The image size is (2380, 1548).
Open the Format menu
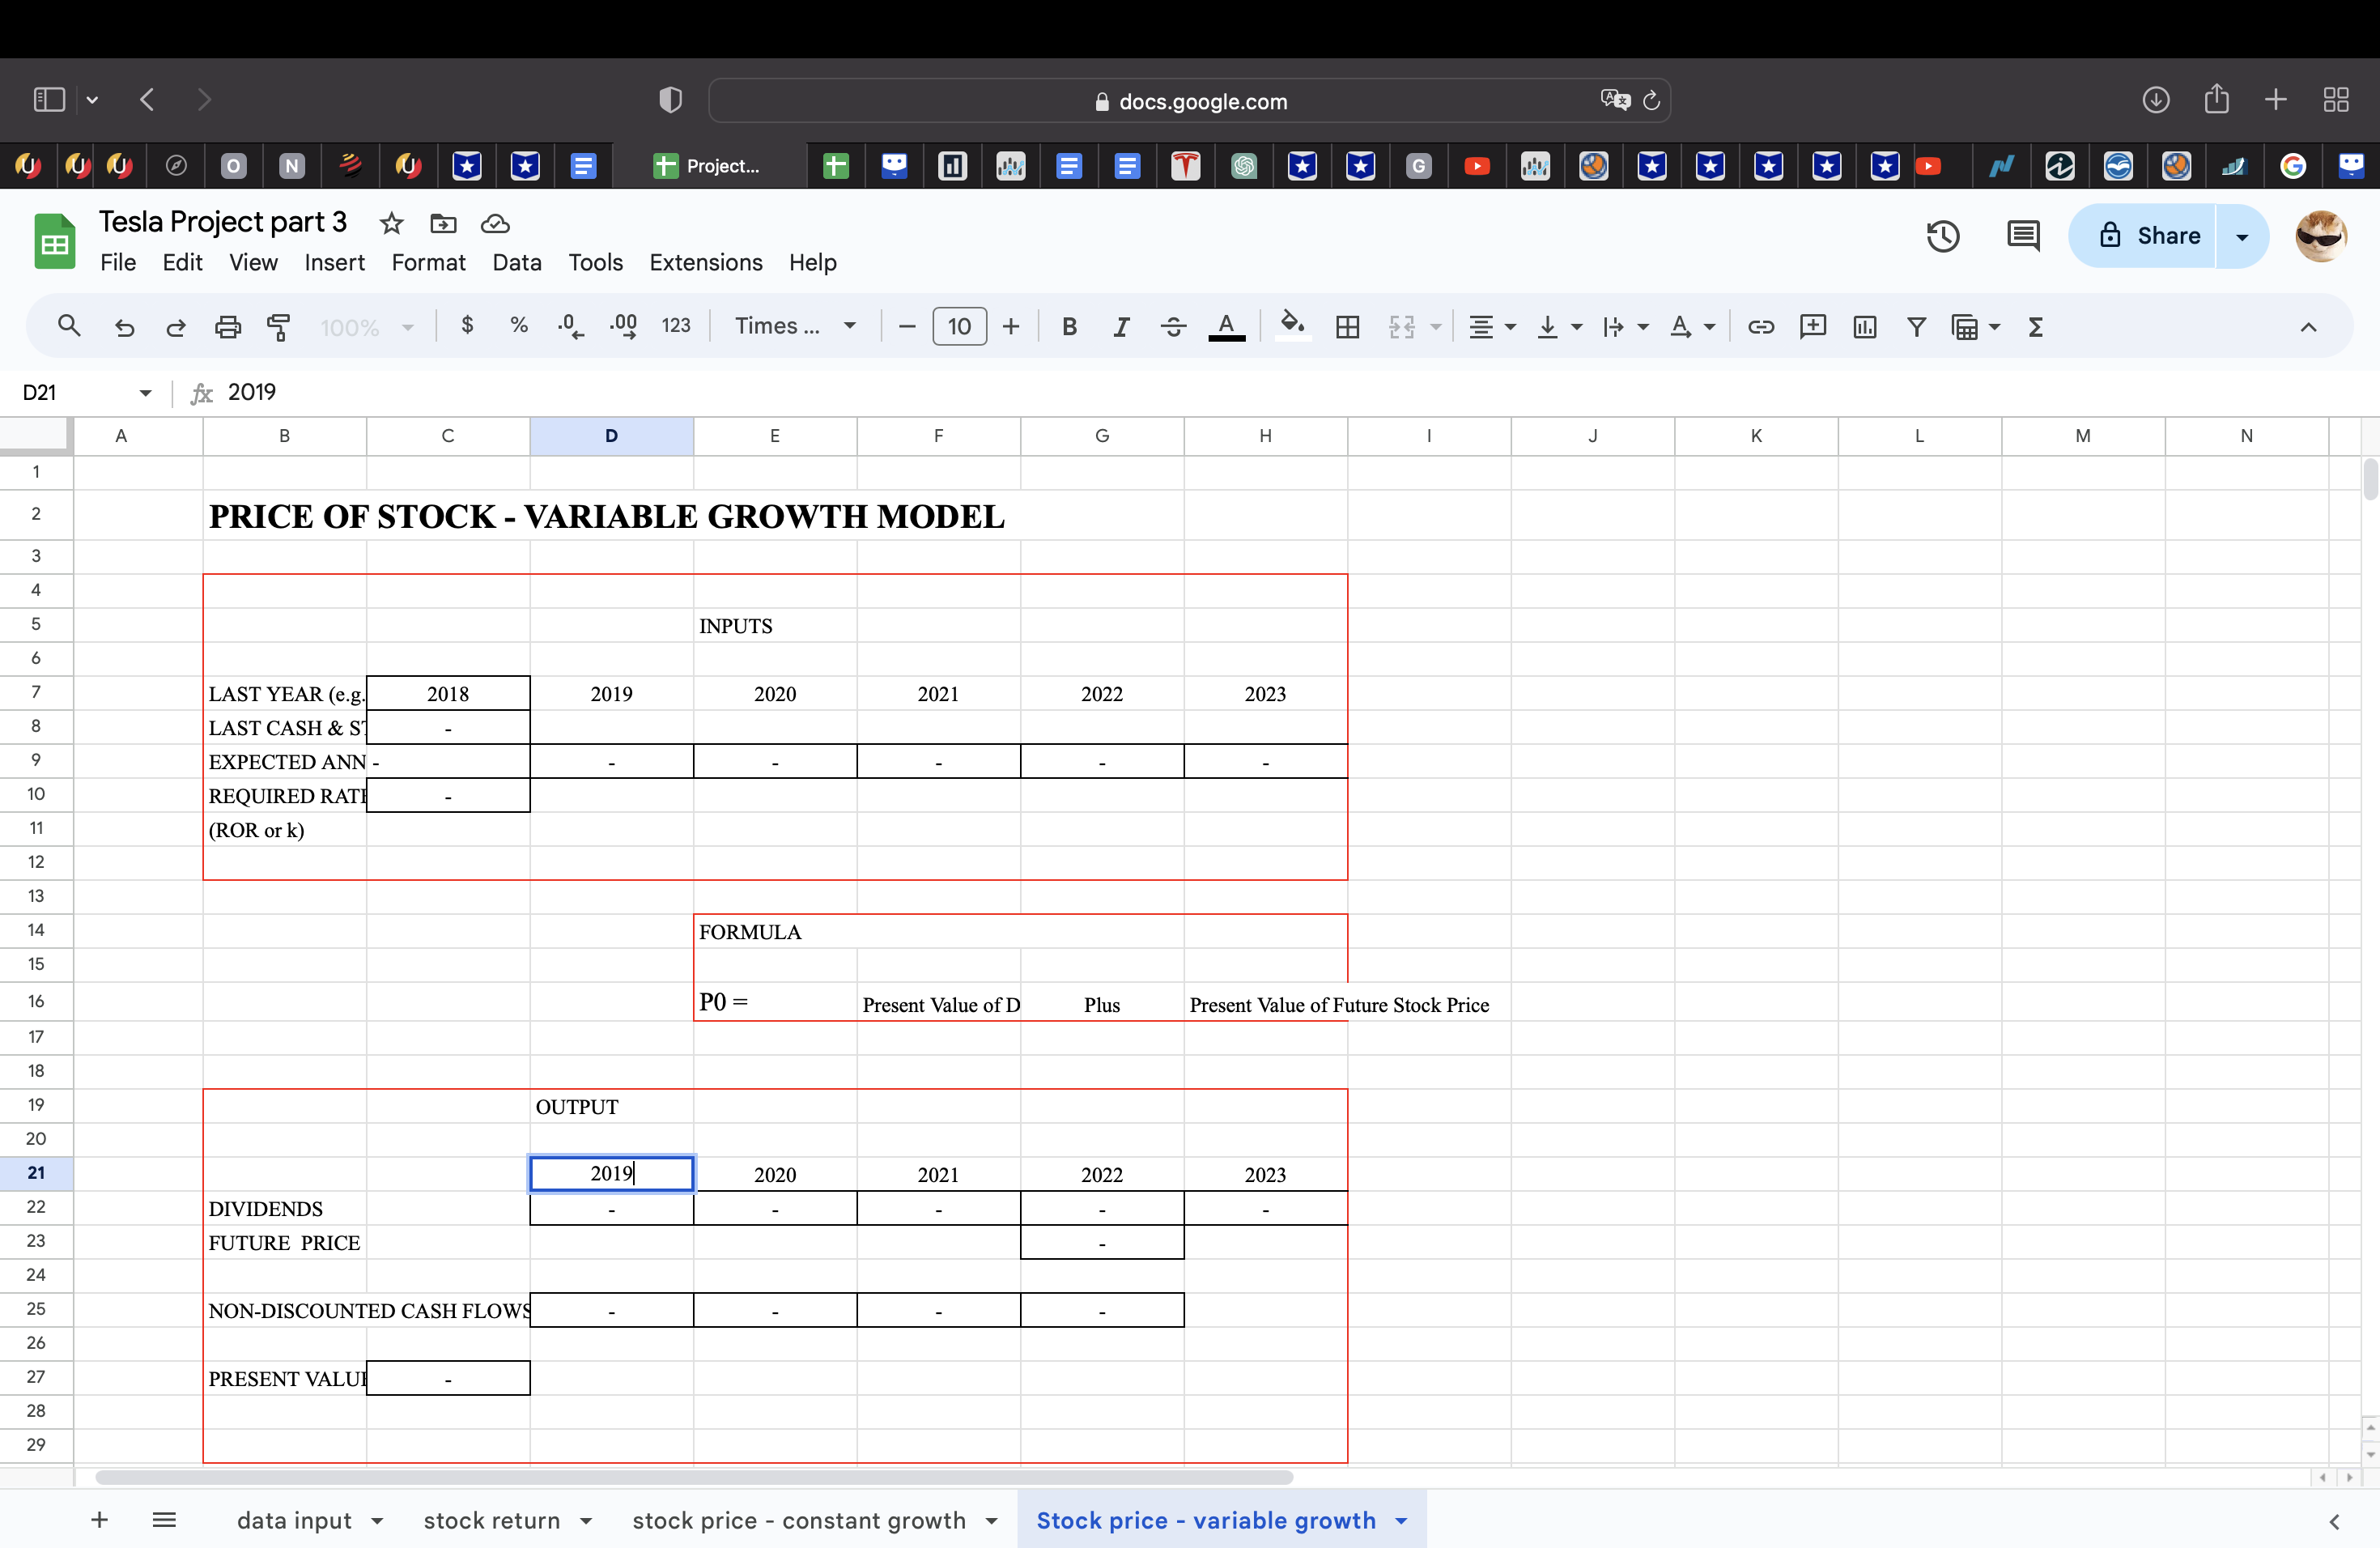[x=428, y=262]
